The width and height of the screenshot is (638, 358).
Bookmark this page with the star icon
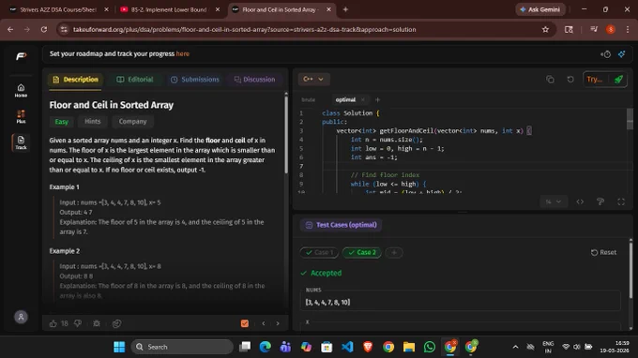(x=545, y=29)
